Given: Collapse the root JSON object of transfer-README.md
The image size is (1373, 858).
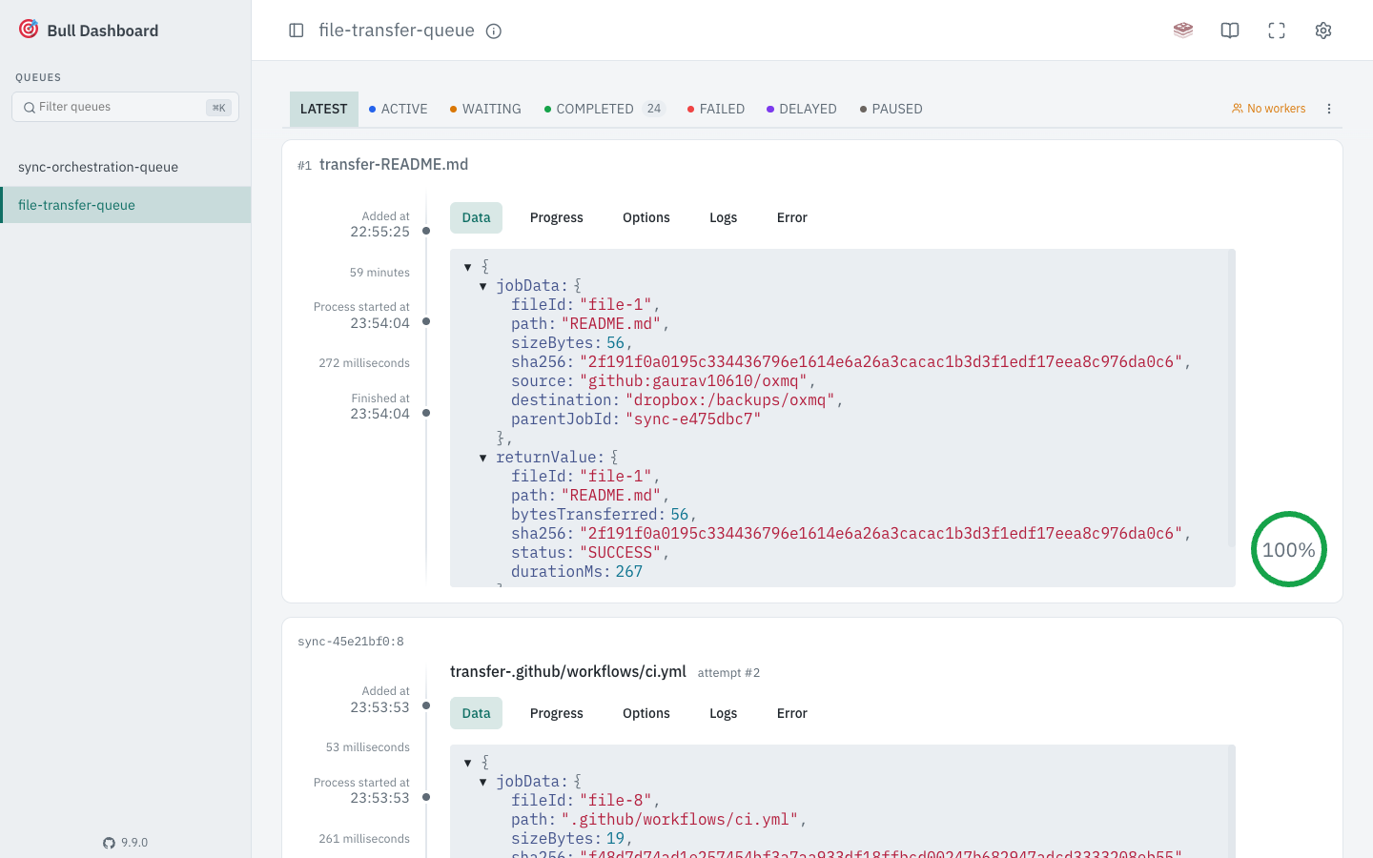Looking at the screenshot, I should tap(468, 267).
